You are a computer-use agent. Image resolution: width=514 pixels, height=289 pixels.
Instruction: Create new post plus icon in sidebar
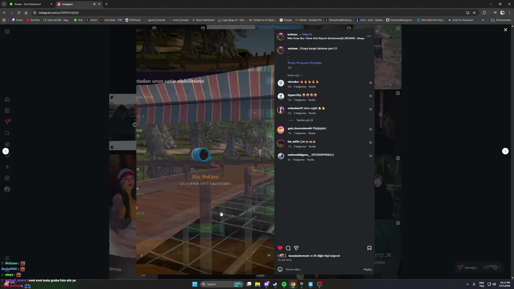coord(7,167)
